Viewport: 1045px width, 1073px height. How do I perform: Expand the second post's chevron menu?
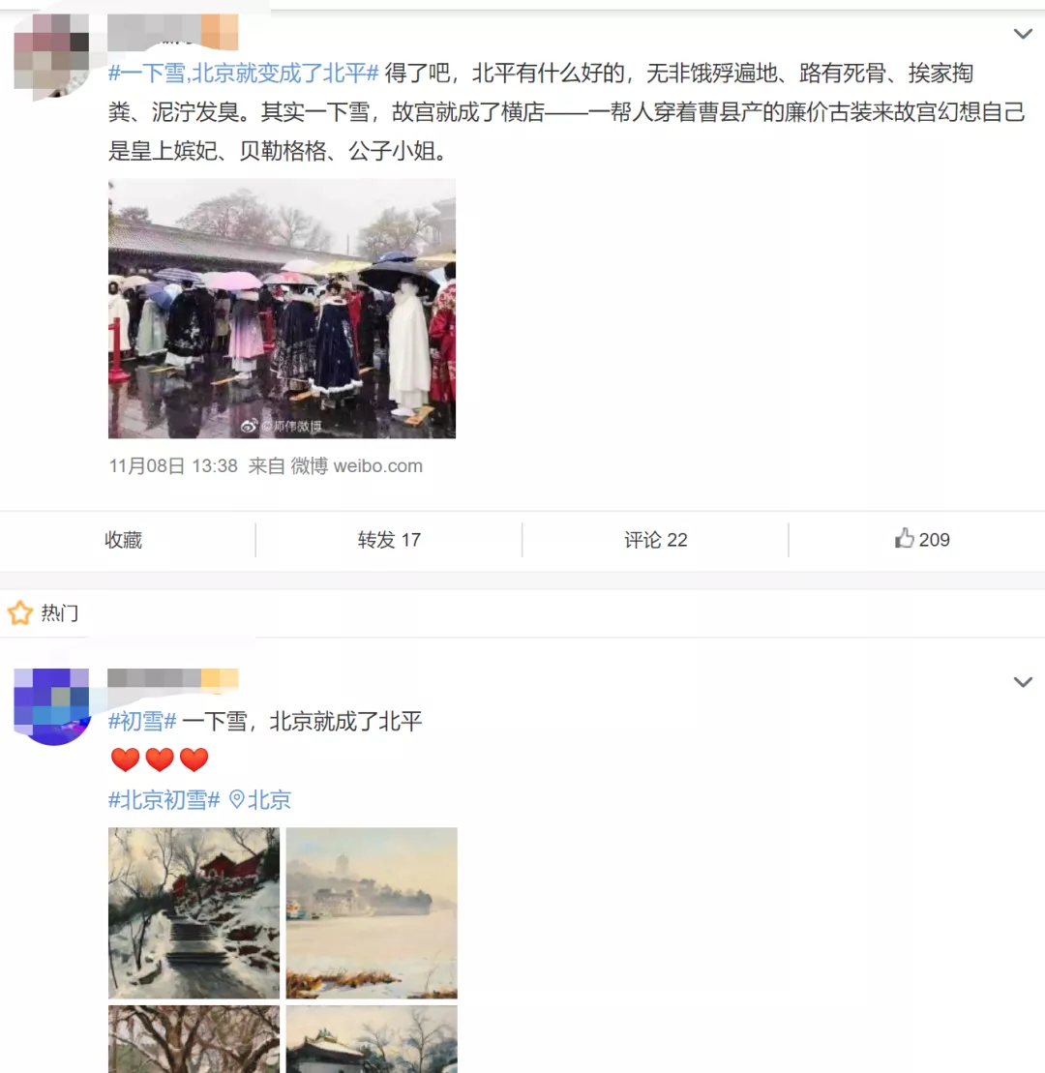click(x=1023, y=681)
